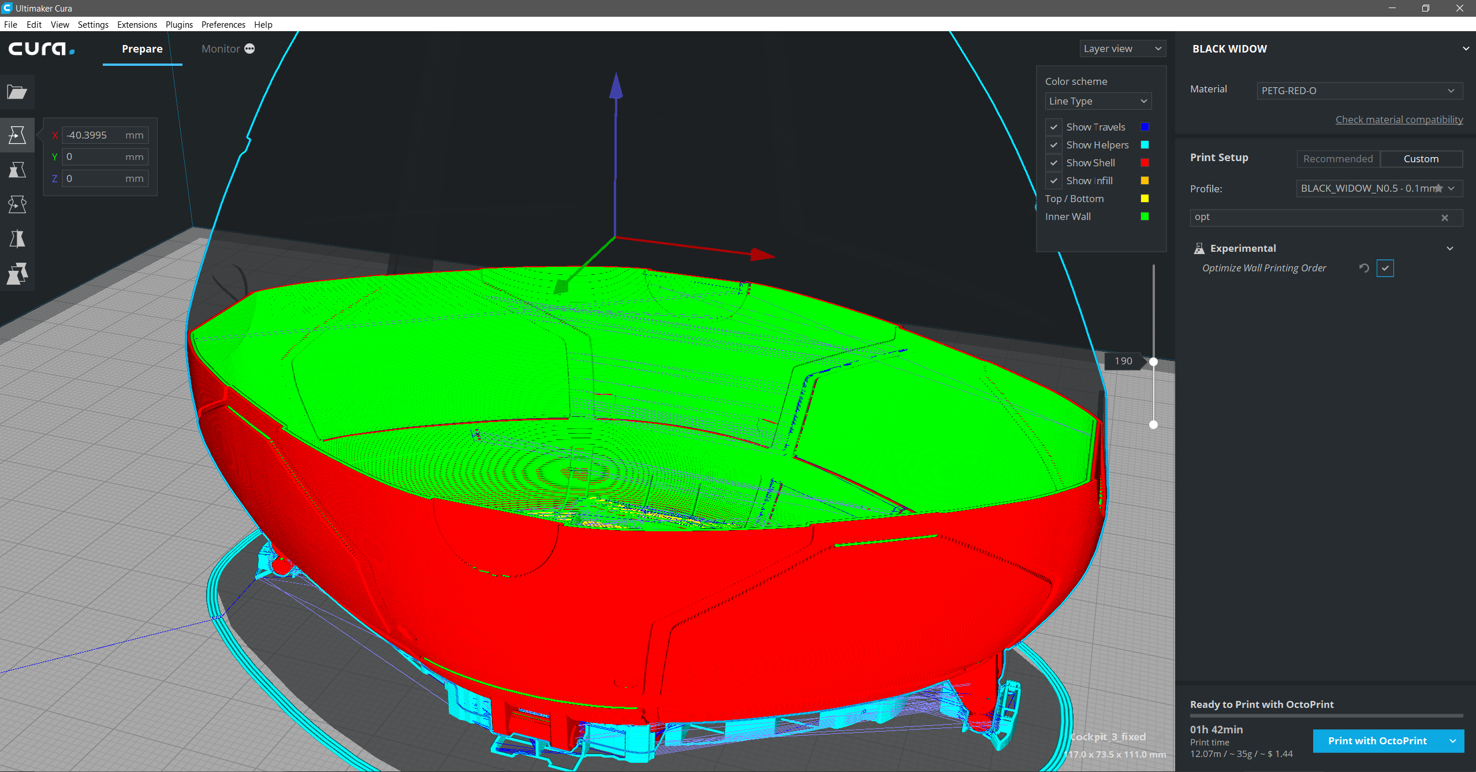
Task: Click the Cura logo
Action: (x=42, y=49)
